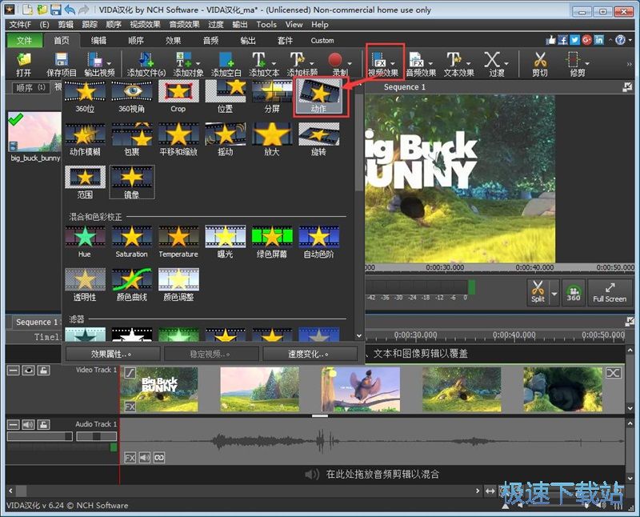This screenshot has height=517, width=640.
Task: Choose the 绿色屏幕 green screen effect
Action: (x=272, y=242)
